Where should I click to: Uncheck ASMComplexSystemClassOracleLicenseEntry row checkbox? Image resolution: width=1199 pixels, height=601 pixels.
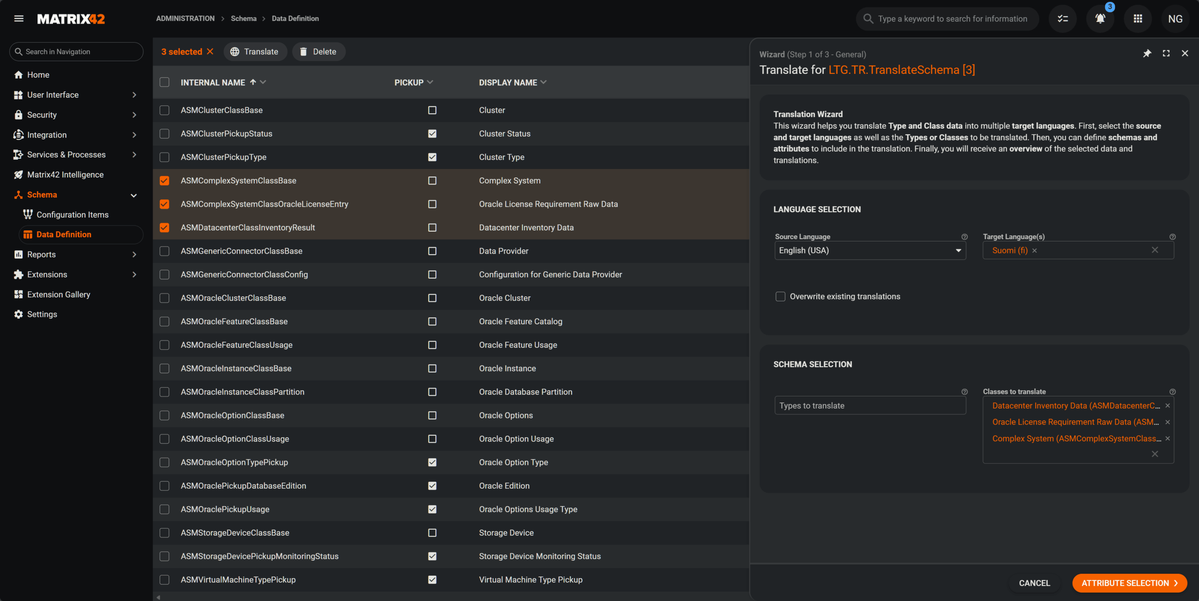[x=164, y=204]
